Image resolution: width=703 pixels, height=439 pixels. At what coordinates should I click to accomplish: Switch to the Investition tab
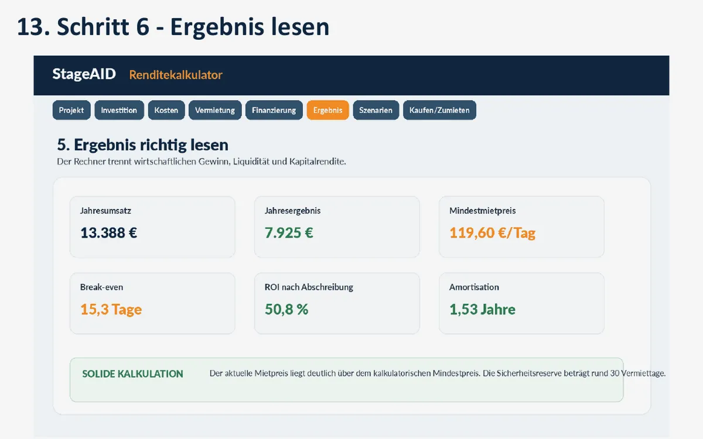[x=119, y=110]
